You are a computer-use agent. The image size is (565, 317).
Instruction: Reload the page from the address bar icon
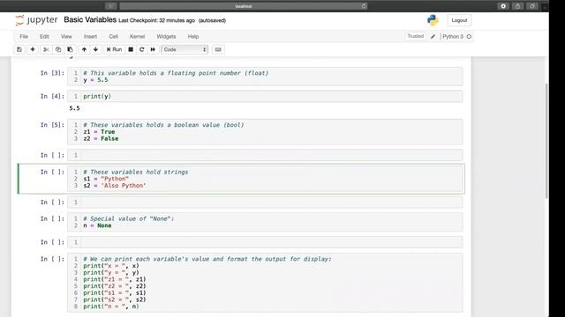point(364,6)
